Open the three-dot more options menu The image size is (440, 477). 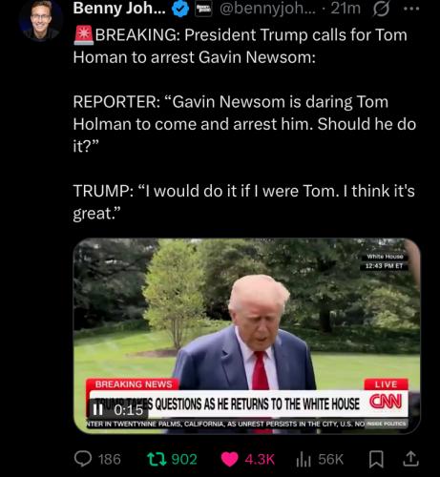pyautogui.click(x=411, y=9)
